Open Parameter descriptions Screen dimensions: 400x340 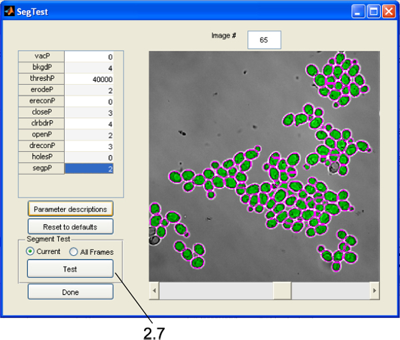point(70,209)
